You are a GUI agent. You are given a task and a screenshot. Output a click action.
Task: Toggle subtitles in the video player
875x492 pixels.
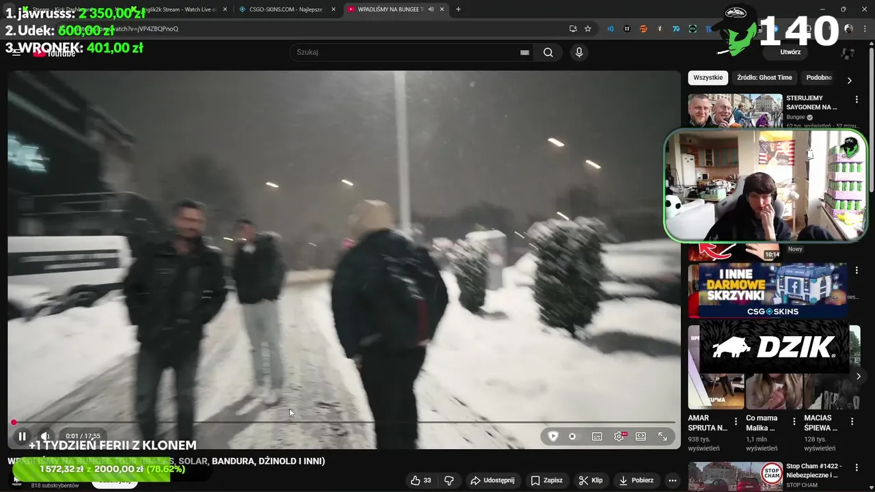pos(597,436)
